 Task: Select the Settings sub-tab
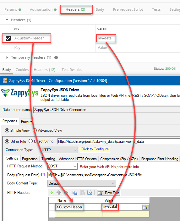coord(12,159)
